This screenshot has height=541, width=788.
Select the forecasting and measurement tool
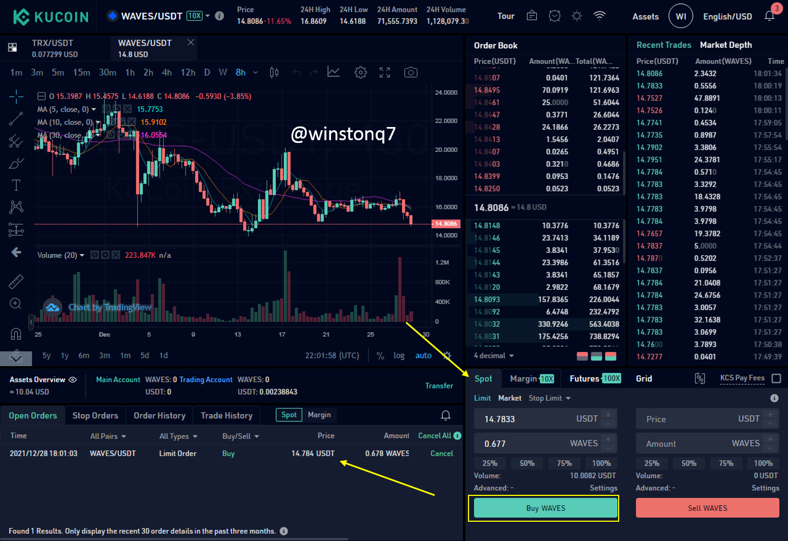tap(16, 229)
